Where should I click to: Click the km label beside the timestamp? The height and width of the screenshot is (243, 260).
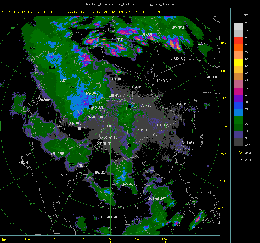[226, 12]
